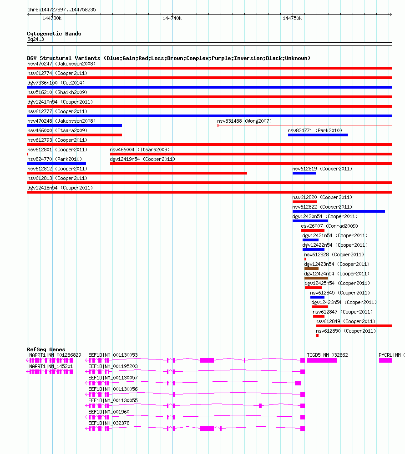This screenshot has height=454, width=405.
Task: Select the nsv612774 (Cooper2011) variant label
Action: (x=57, y=73)
